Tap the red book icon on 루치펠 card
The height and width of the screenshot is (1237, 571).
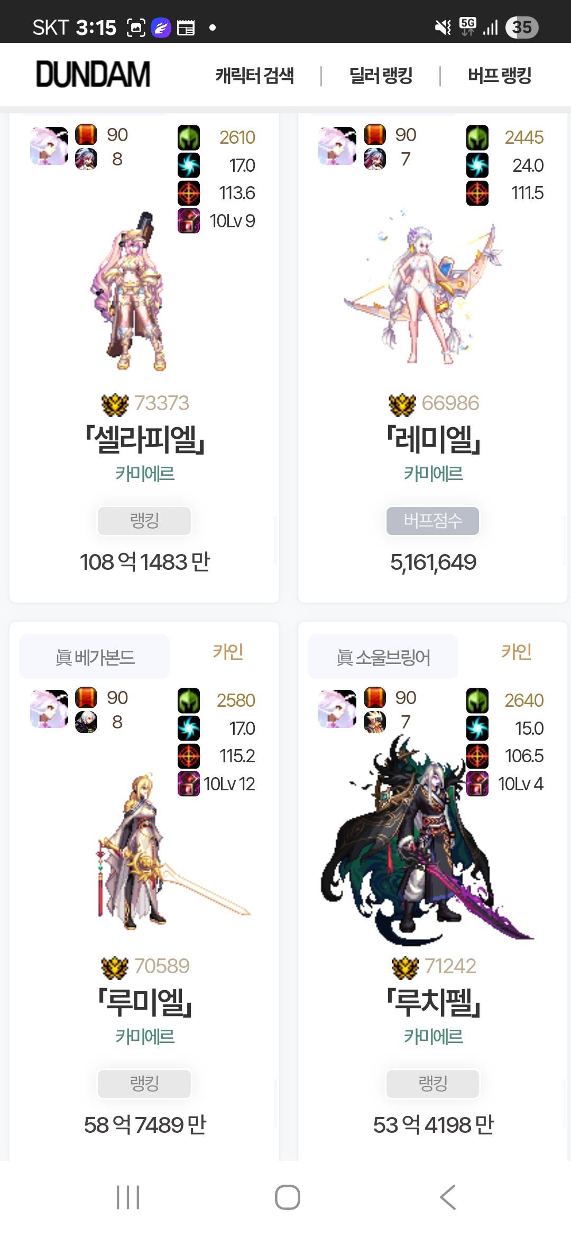coord(375,697)
